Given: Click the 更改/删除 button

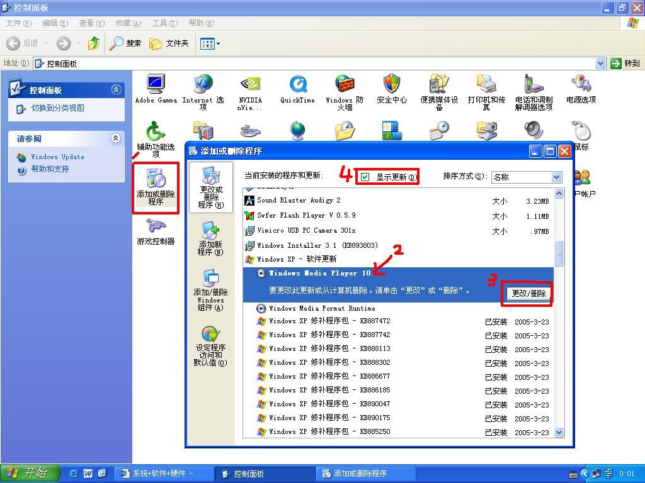Looking at the screenshot, I should [528, 293].
